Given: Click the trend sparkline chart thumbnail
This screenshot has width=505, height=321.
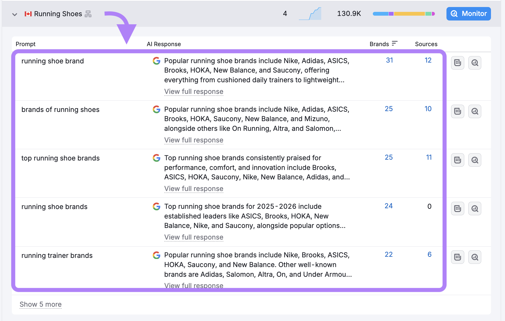Looking at the screenshot, I should point(310,14).
